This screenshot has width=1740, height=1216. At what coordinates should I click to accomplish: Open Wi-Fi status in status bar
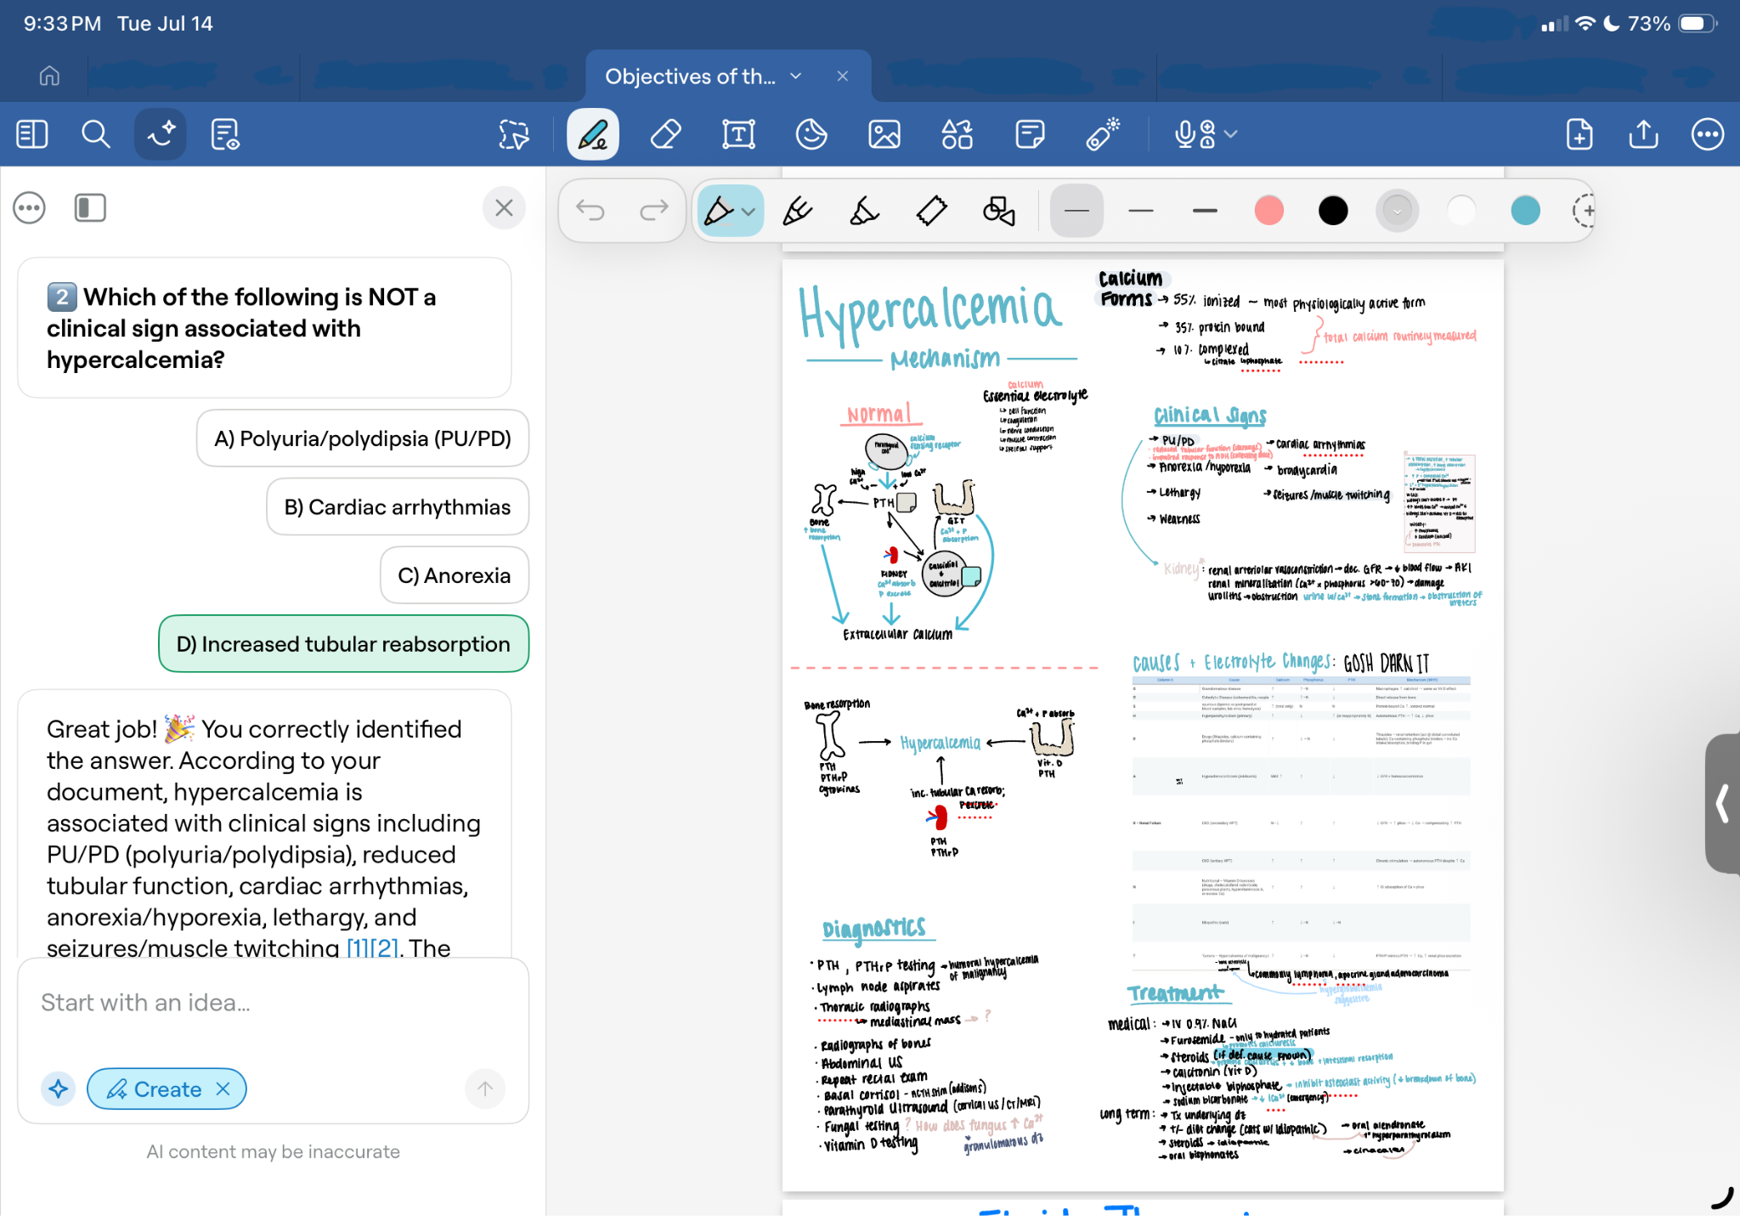1585,24
